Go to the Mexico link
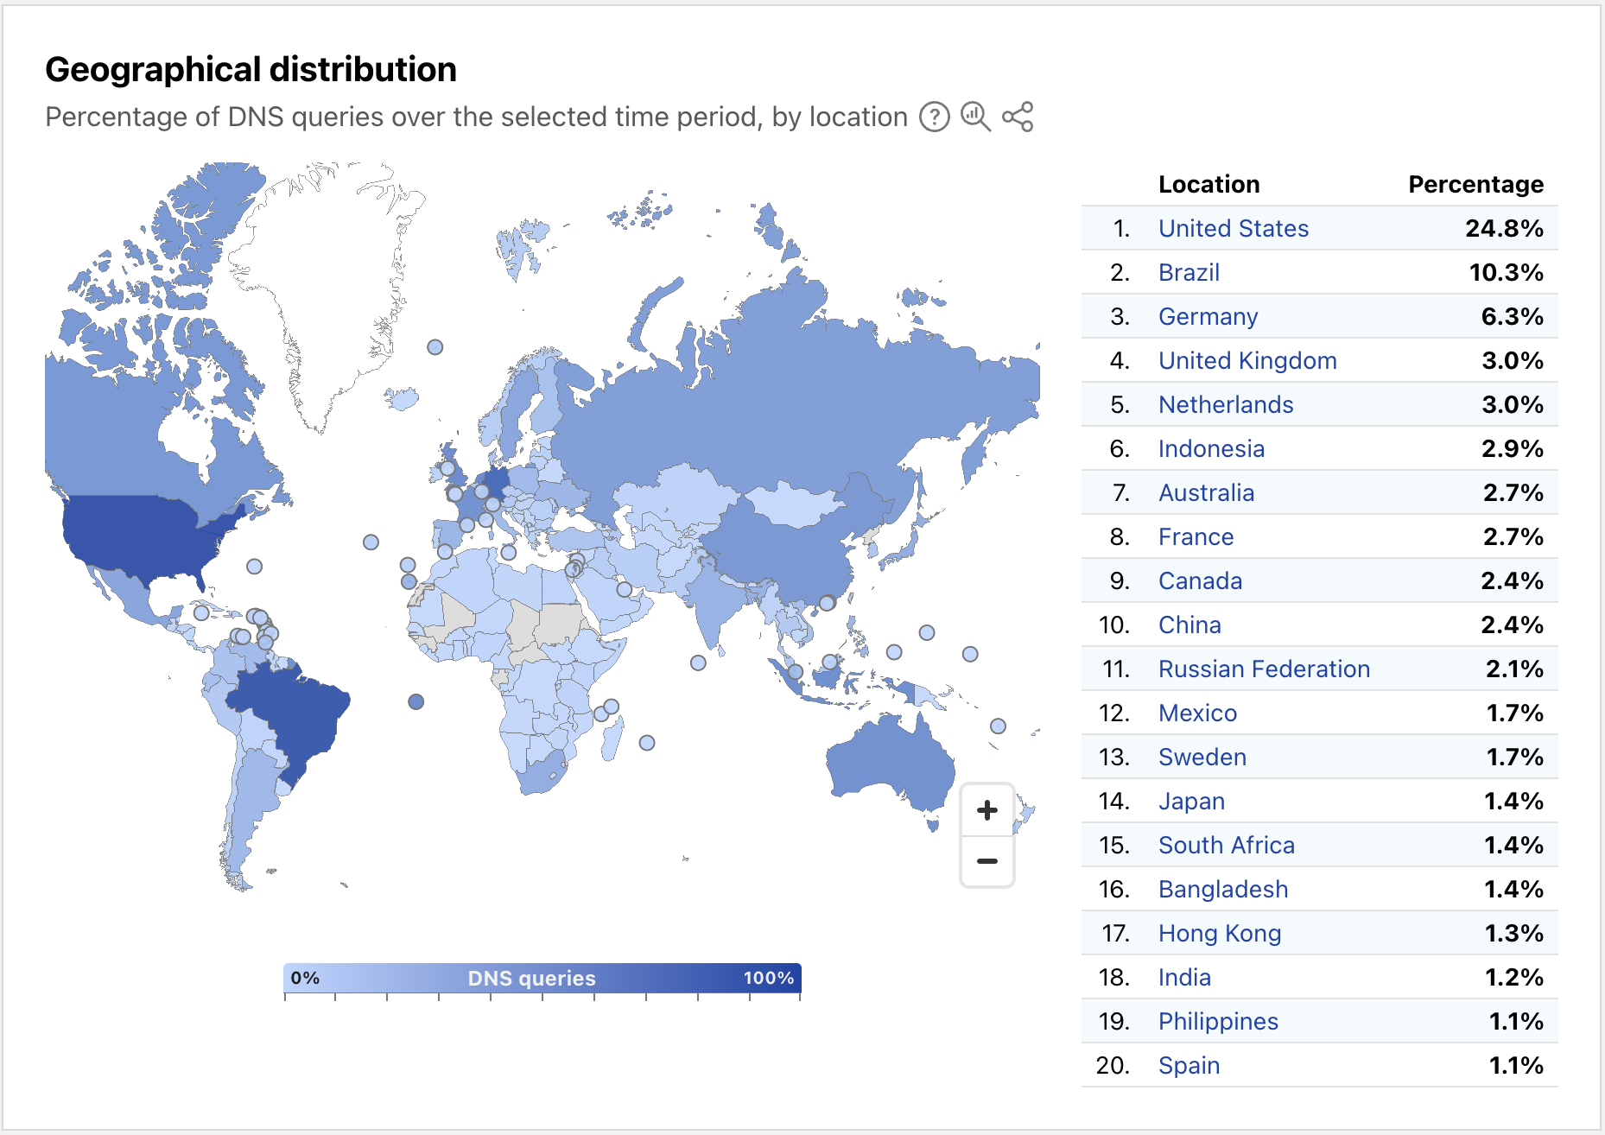The height and width of the screenshot is (1135, 1605). tap(1197, 713)
